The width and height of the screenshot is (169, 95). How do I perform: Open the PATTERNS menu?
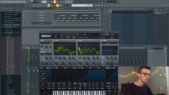pyautogui.click(x=10, y=2)
